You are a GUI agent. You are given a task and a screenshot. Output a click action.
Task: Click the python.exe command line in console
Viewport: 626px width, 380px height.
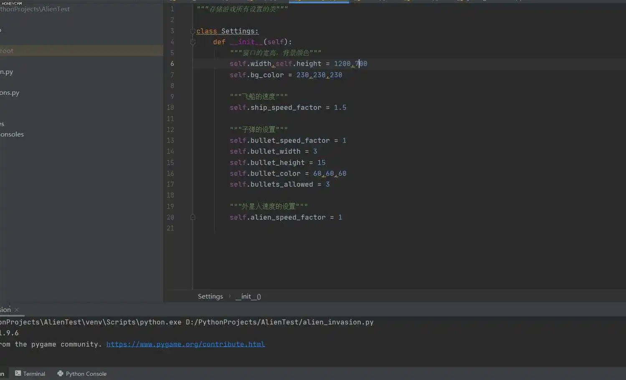click(x=187, y=322)
